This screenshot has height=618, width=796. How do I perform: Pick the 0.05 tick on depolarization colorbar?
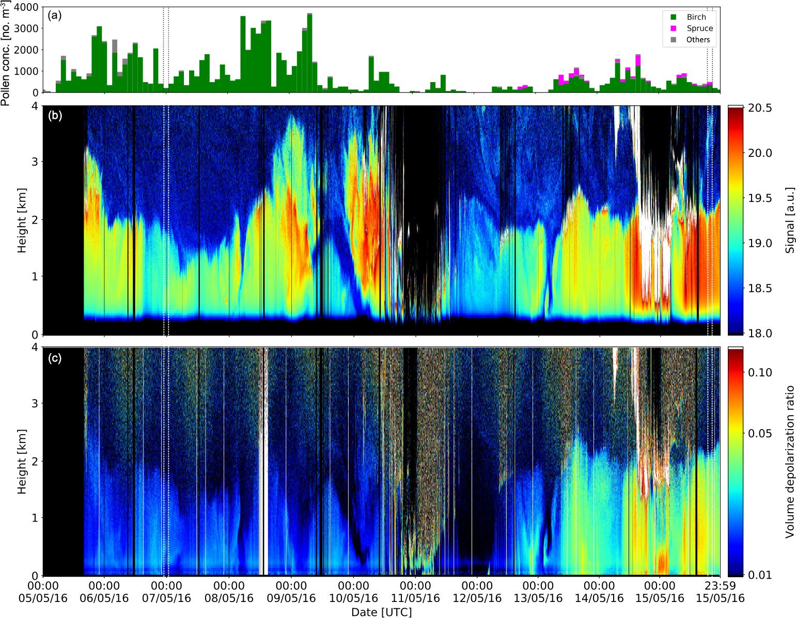760,433
